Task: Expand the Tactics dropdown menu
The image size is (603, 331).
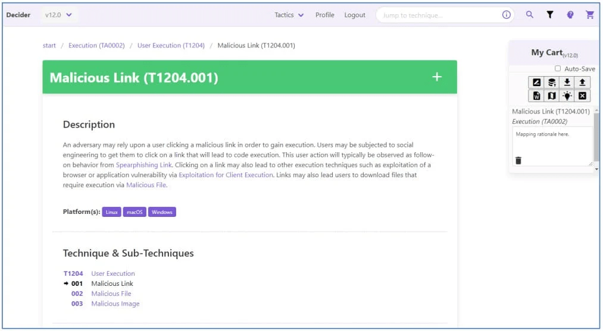Action: click(289, 15)
